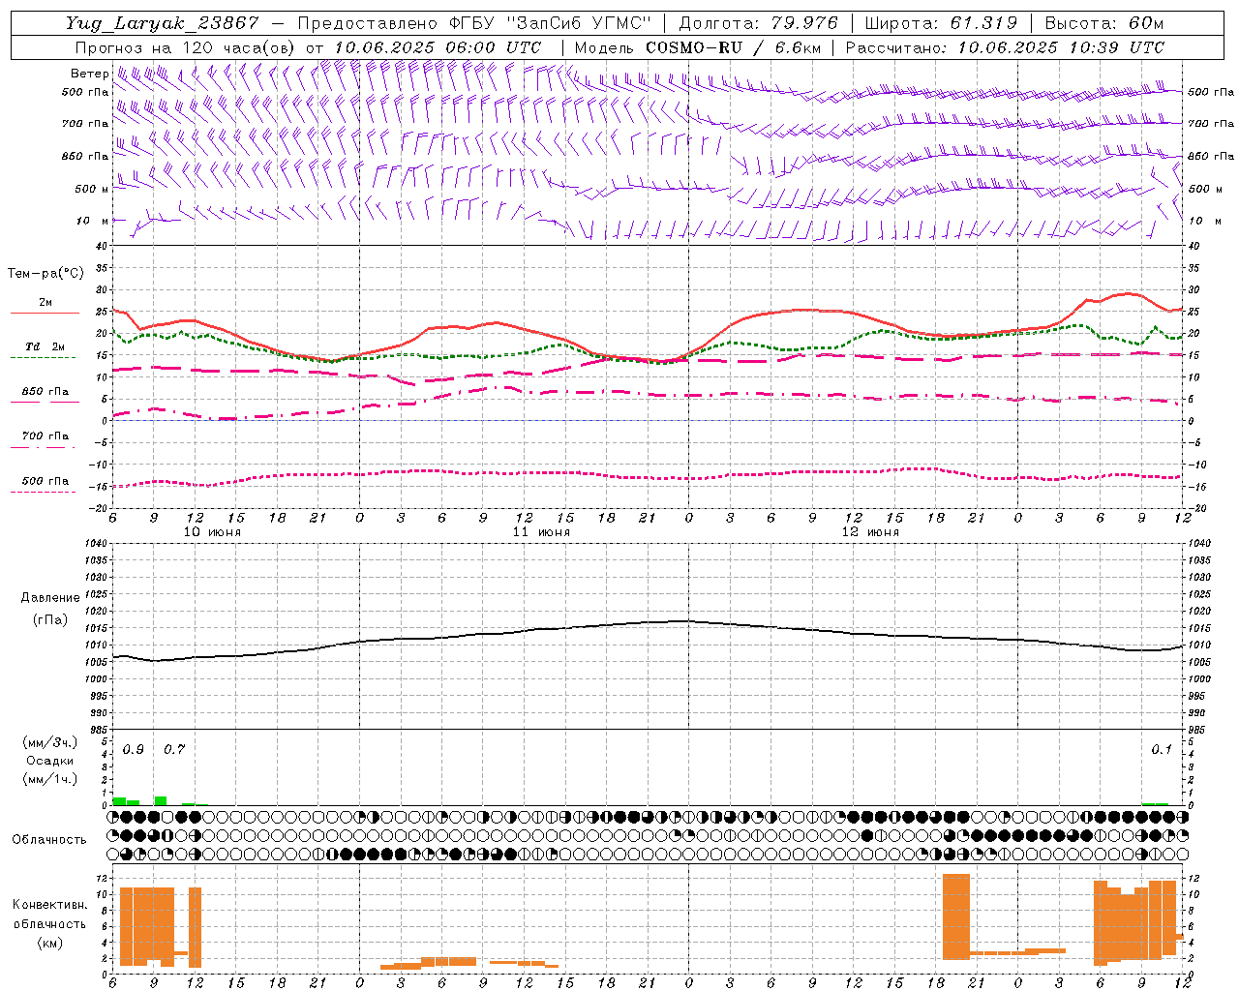Click the 11 июня date label
Image resolution: width=1239 pixels, height=991 pixels.
click(541, 532)
